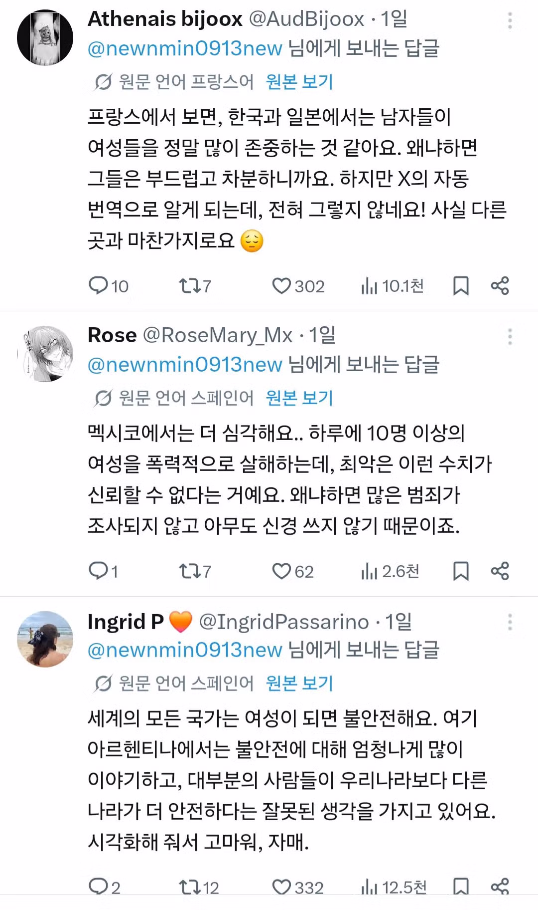Click the @newnmin0913new mention in Rose's reply
Image resolution: width=538 pixels, height=910 pixels.
click(184, 364)
